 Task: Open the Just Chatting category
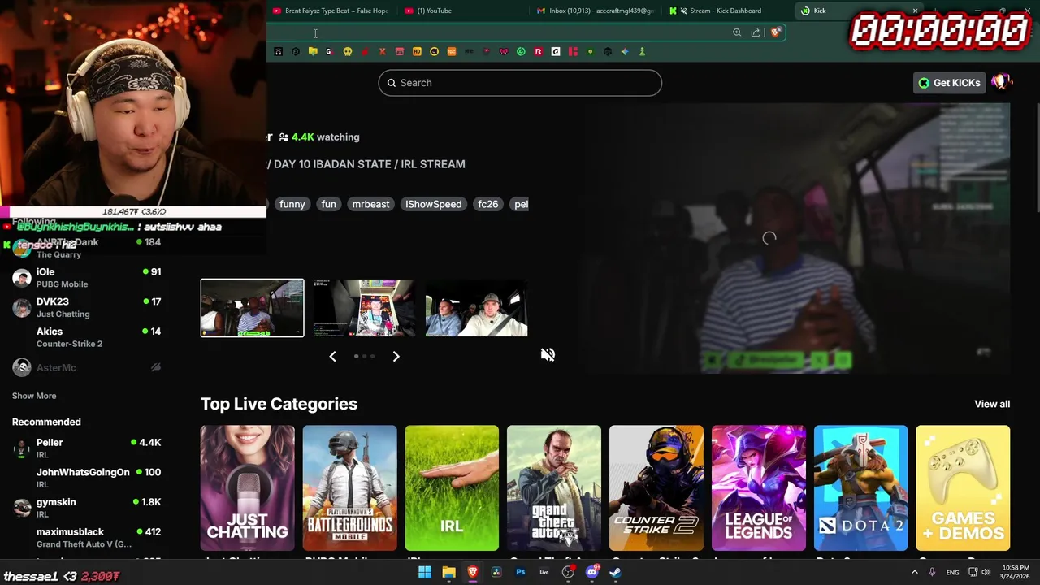pos(248,488)
